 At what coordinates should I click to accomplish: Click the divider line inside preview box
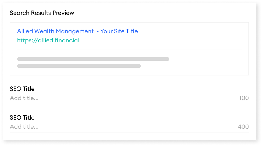pos(129,50)
